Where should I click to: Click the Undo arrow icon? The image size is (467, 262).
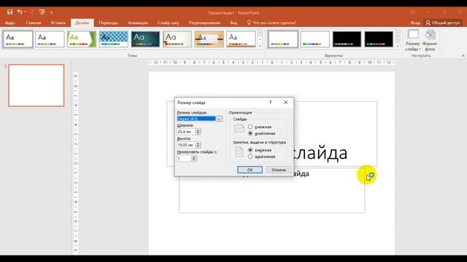coord(20,12)
